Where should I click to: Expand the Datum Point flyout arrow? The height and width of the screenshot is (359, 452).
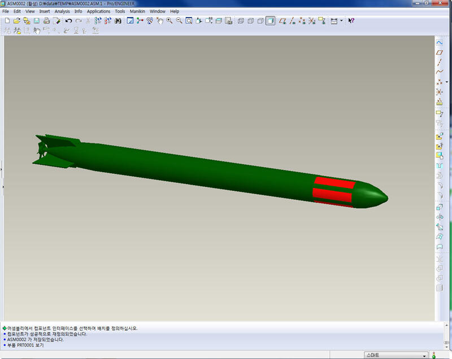point(447,82)
